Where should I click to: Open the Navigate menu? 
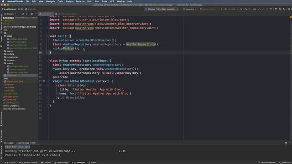51,1
